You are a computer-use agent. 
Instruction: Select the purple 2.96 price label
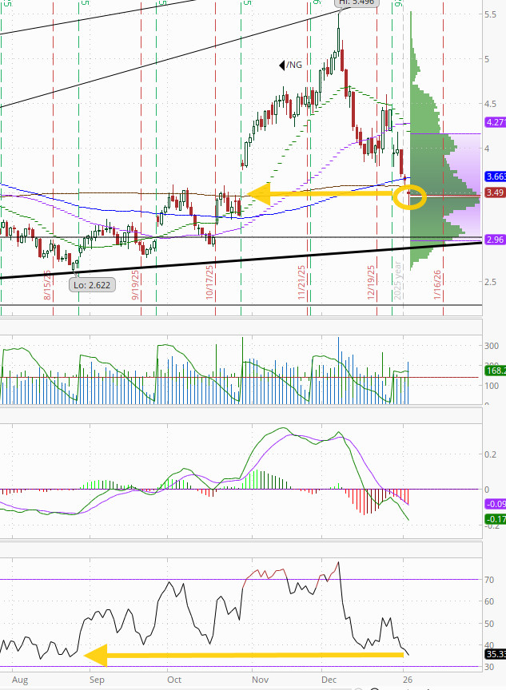pyautogui.click(x=495, y=240)
